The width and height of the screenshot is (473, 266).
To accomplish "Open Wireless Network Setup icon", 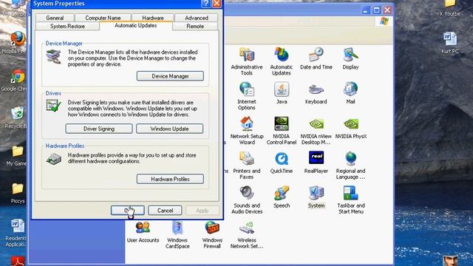I will click(x=247, y=235).
